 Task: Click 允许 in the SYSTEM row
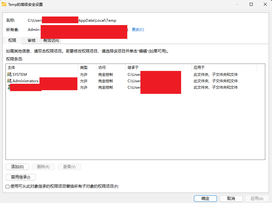[x=84, y=75]
